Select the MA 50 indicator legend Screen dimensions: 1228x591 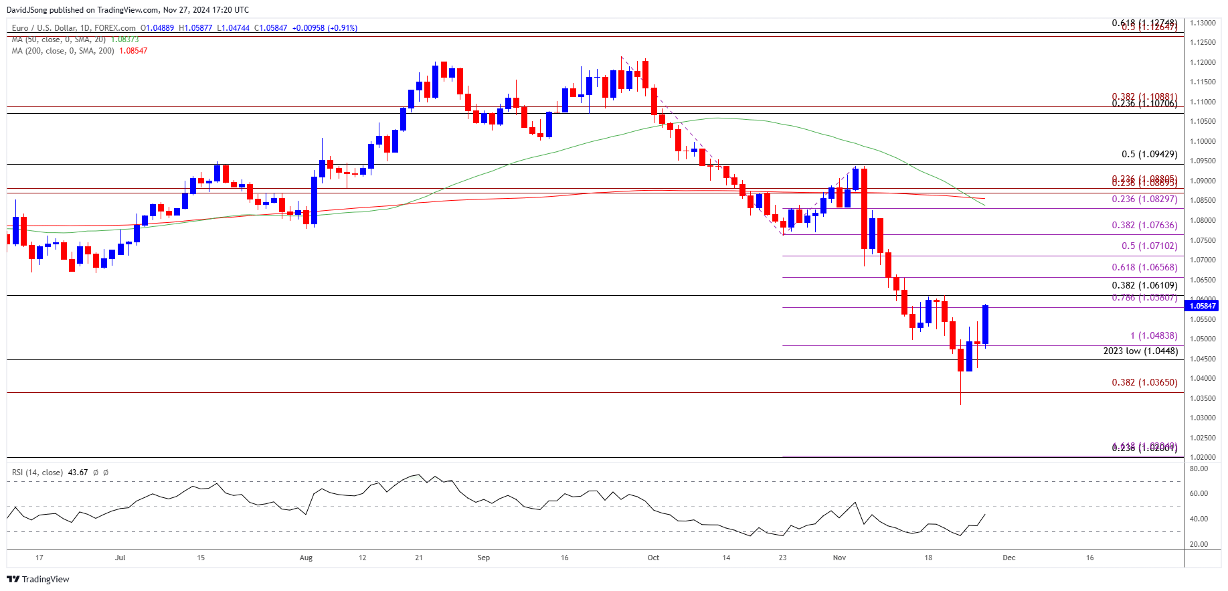[75, 39]
